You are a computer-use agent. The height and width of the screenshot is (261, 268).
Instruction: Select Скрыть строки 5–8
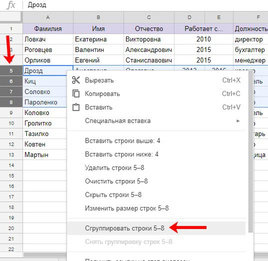point(156,194)
